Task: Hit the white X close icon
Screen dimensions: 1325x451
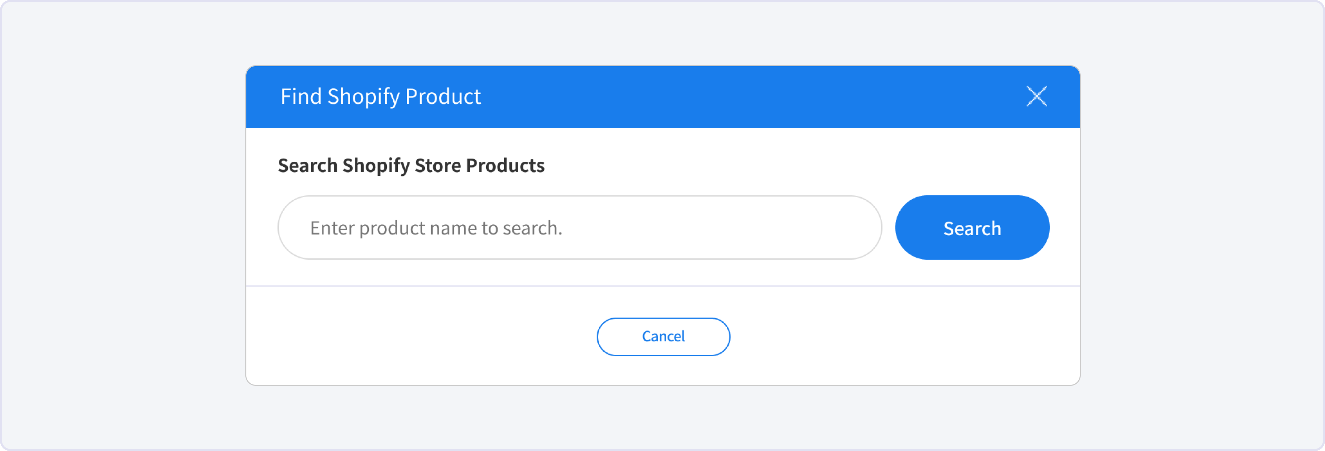Action: coord(1037,96)
